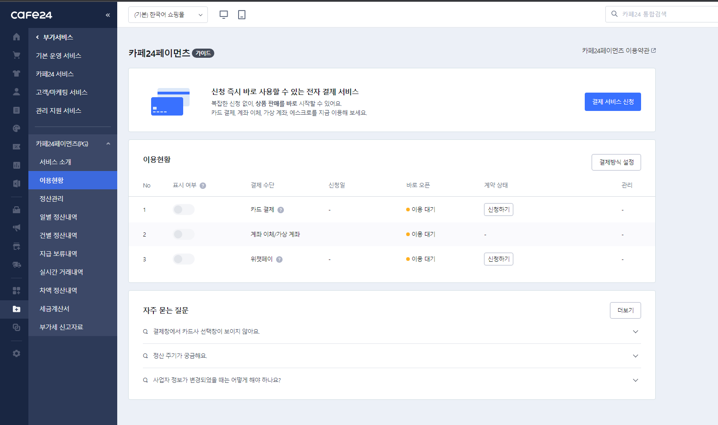Open the Excel-style spreadsheet sidebar icon

16,183
